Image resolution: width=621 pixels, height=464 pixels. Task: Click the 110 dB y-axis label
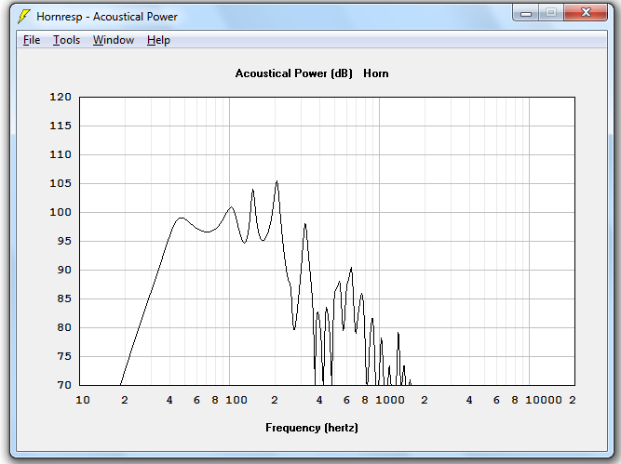(x=61, y=154)
